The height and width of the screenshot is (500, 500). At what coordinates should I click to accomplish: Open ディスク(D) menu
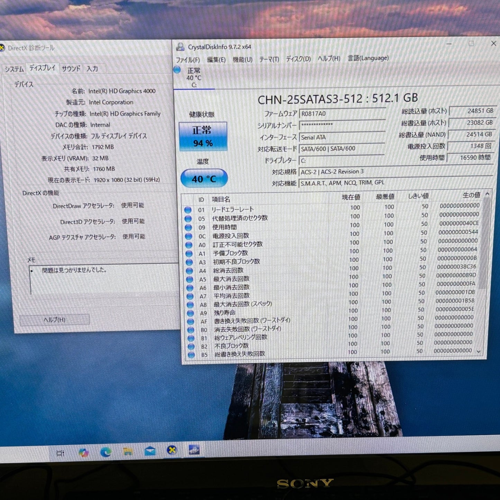[298, 59]
